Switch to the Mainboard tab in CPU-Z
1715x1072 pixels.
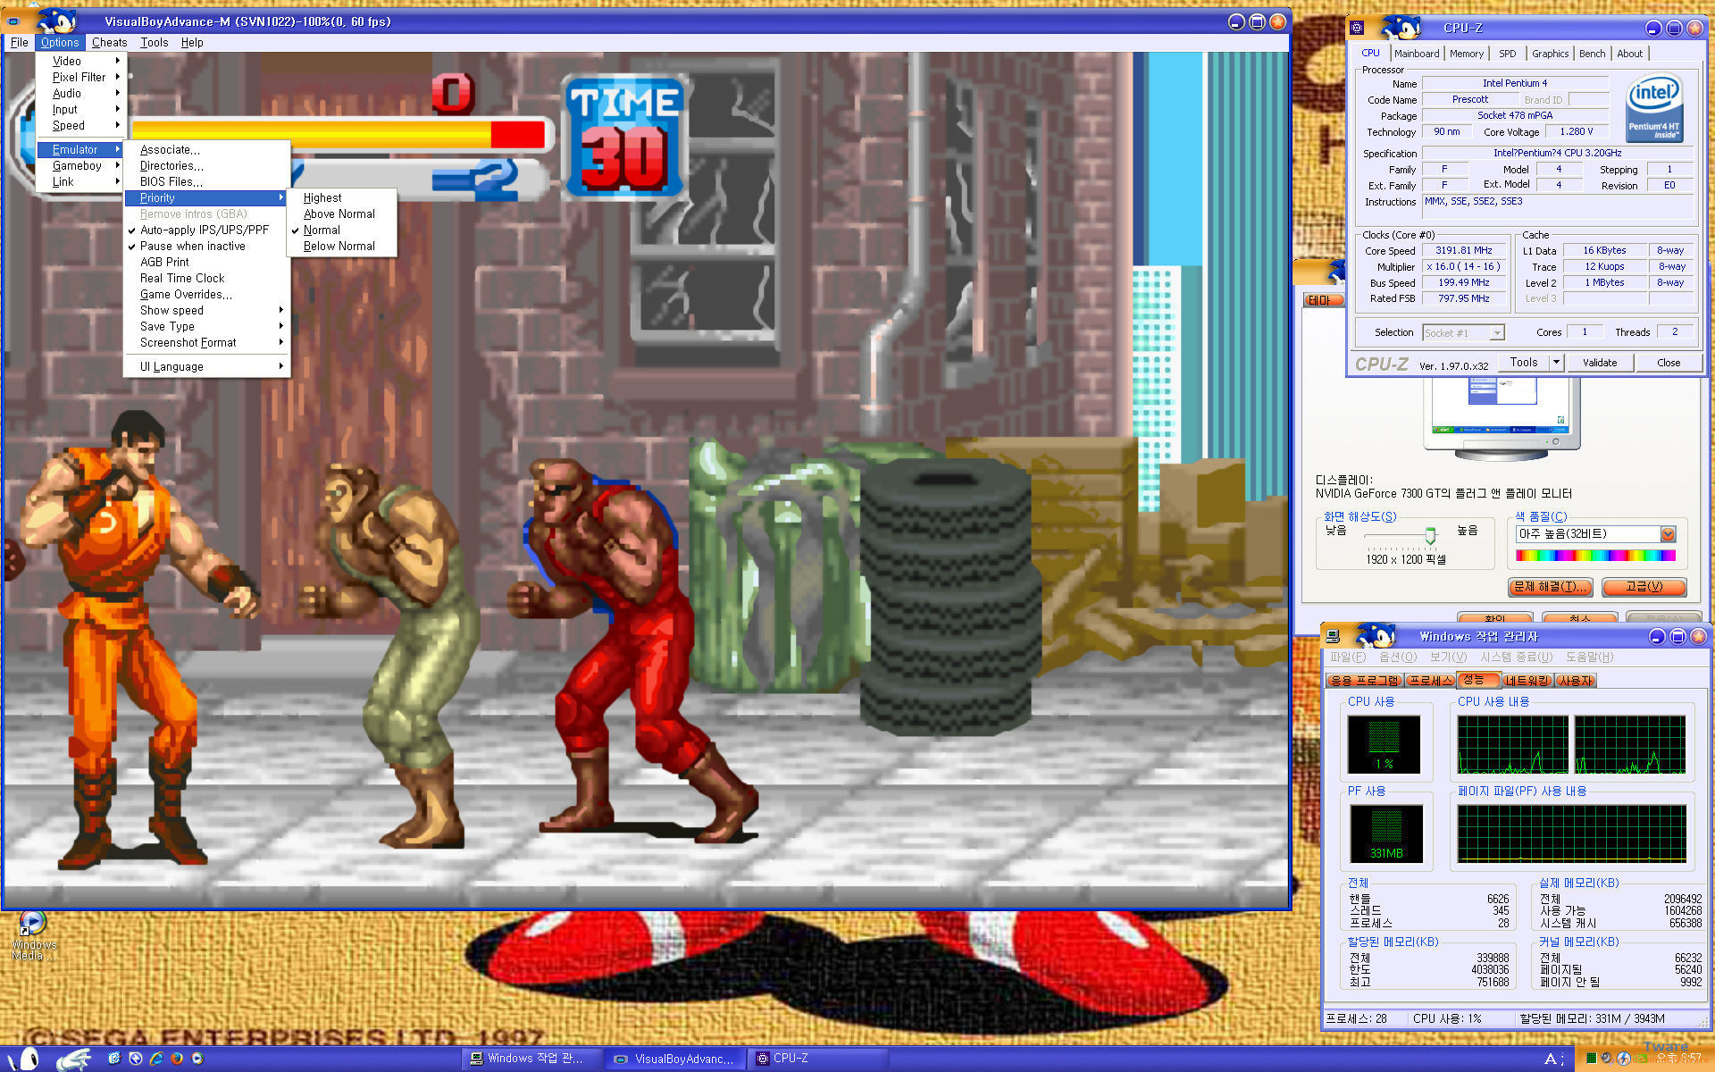coord(1417,54)
